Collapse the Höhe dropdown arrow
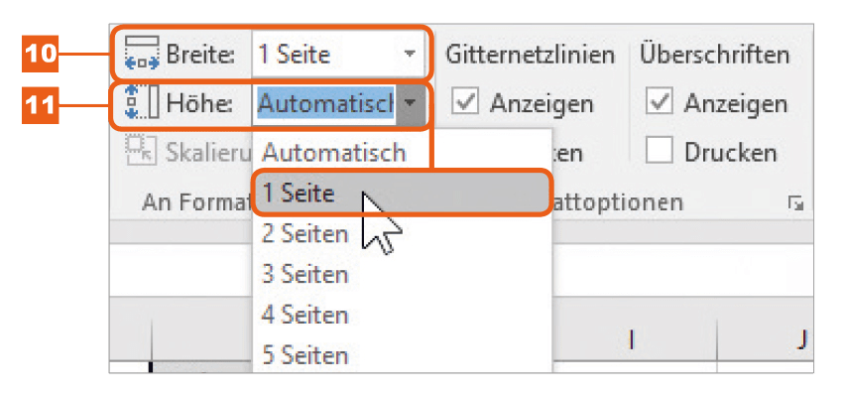 coord(410,102)
